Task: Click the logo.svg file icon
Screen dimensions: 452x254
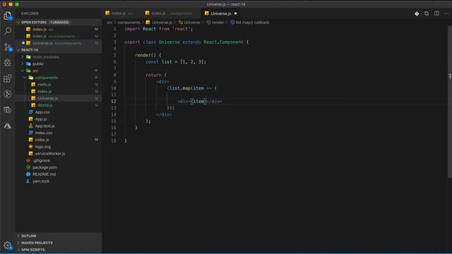Action: pos(31,147)
